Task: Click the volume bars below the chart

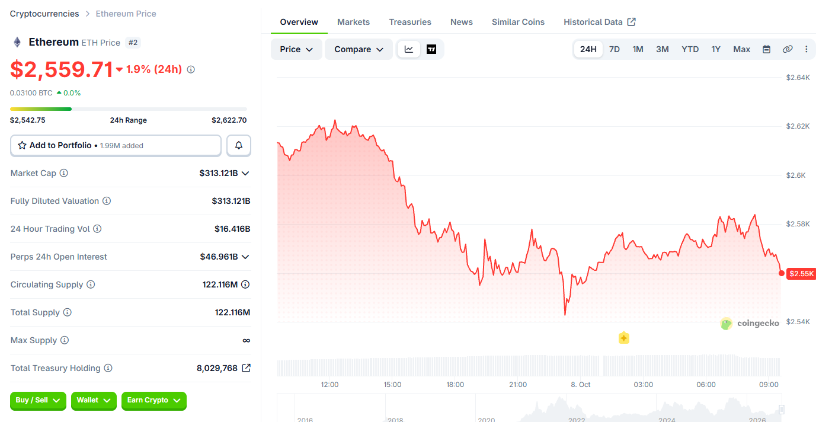Action: coord(529,366)
